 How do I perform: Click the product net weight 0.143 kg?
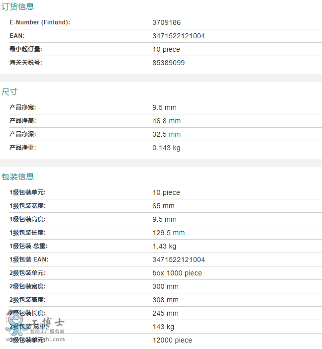tap(166, 148)
